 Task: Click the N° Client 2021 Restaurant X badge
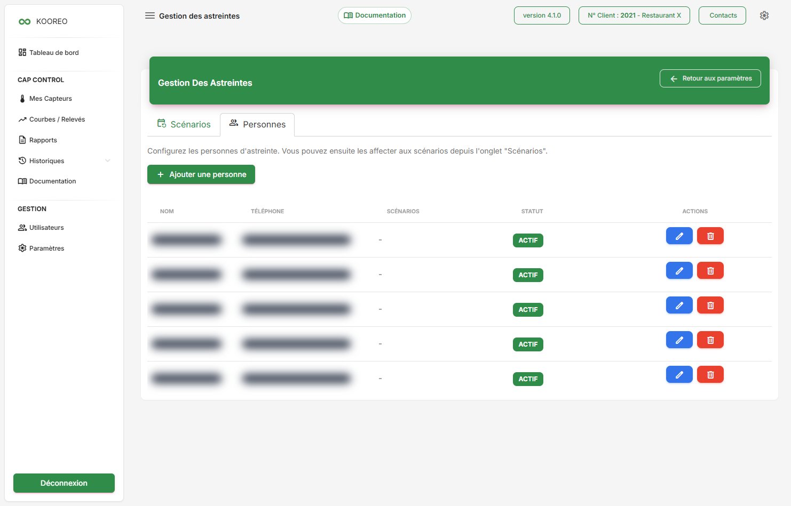click(x=634, y=15)
